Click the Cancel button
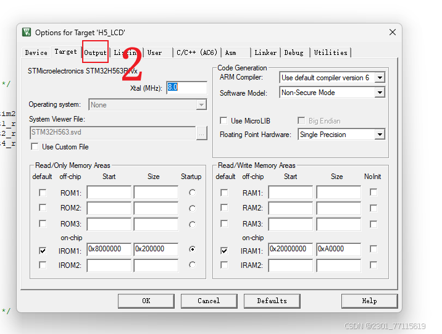The height and width of the screenshot is (334, 442). [209, 301]
